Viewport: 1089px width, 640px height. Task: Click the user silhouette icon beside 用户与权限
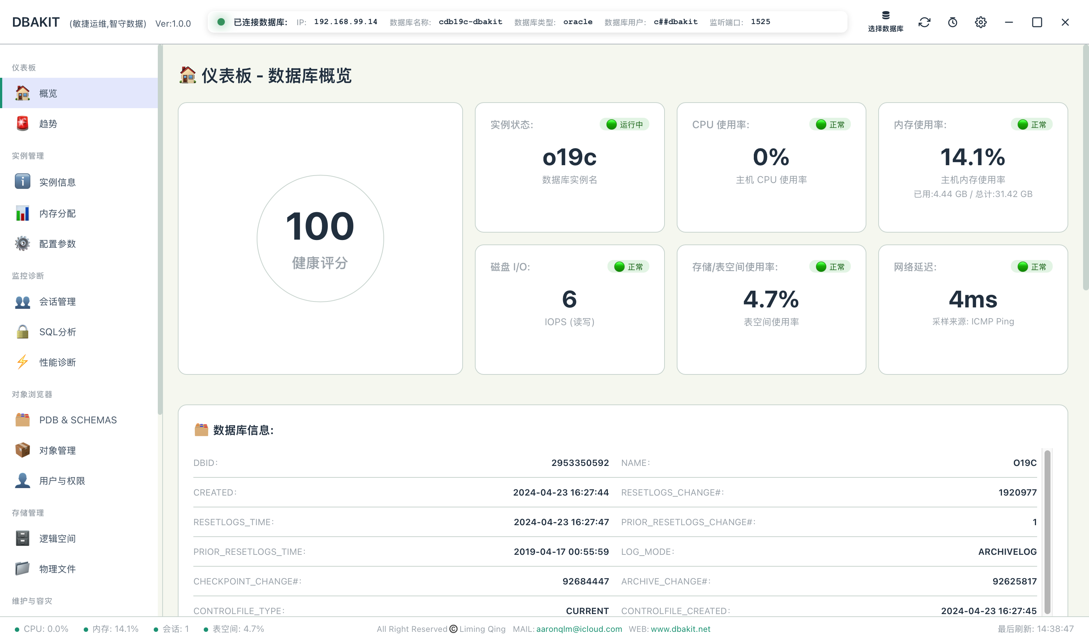(23, 480)
